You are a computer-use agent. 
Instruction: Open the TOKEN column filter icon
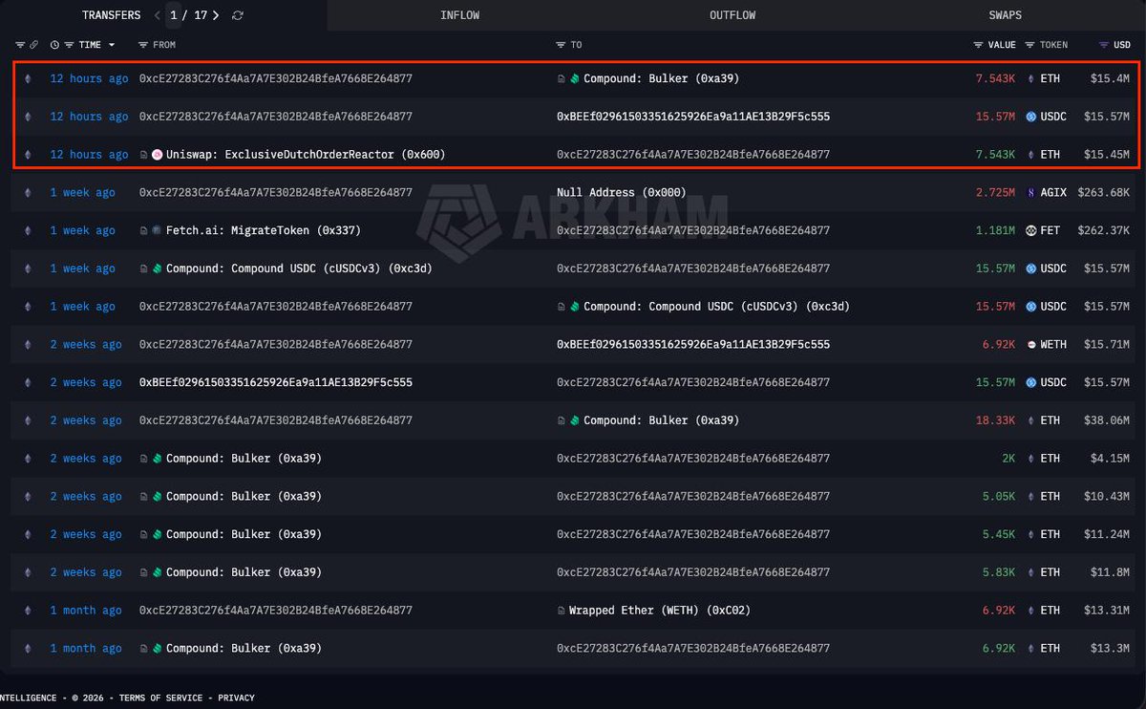pyautogui.click(x=1030, y=45)
